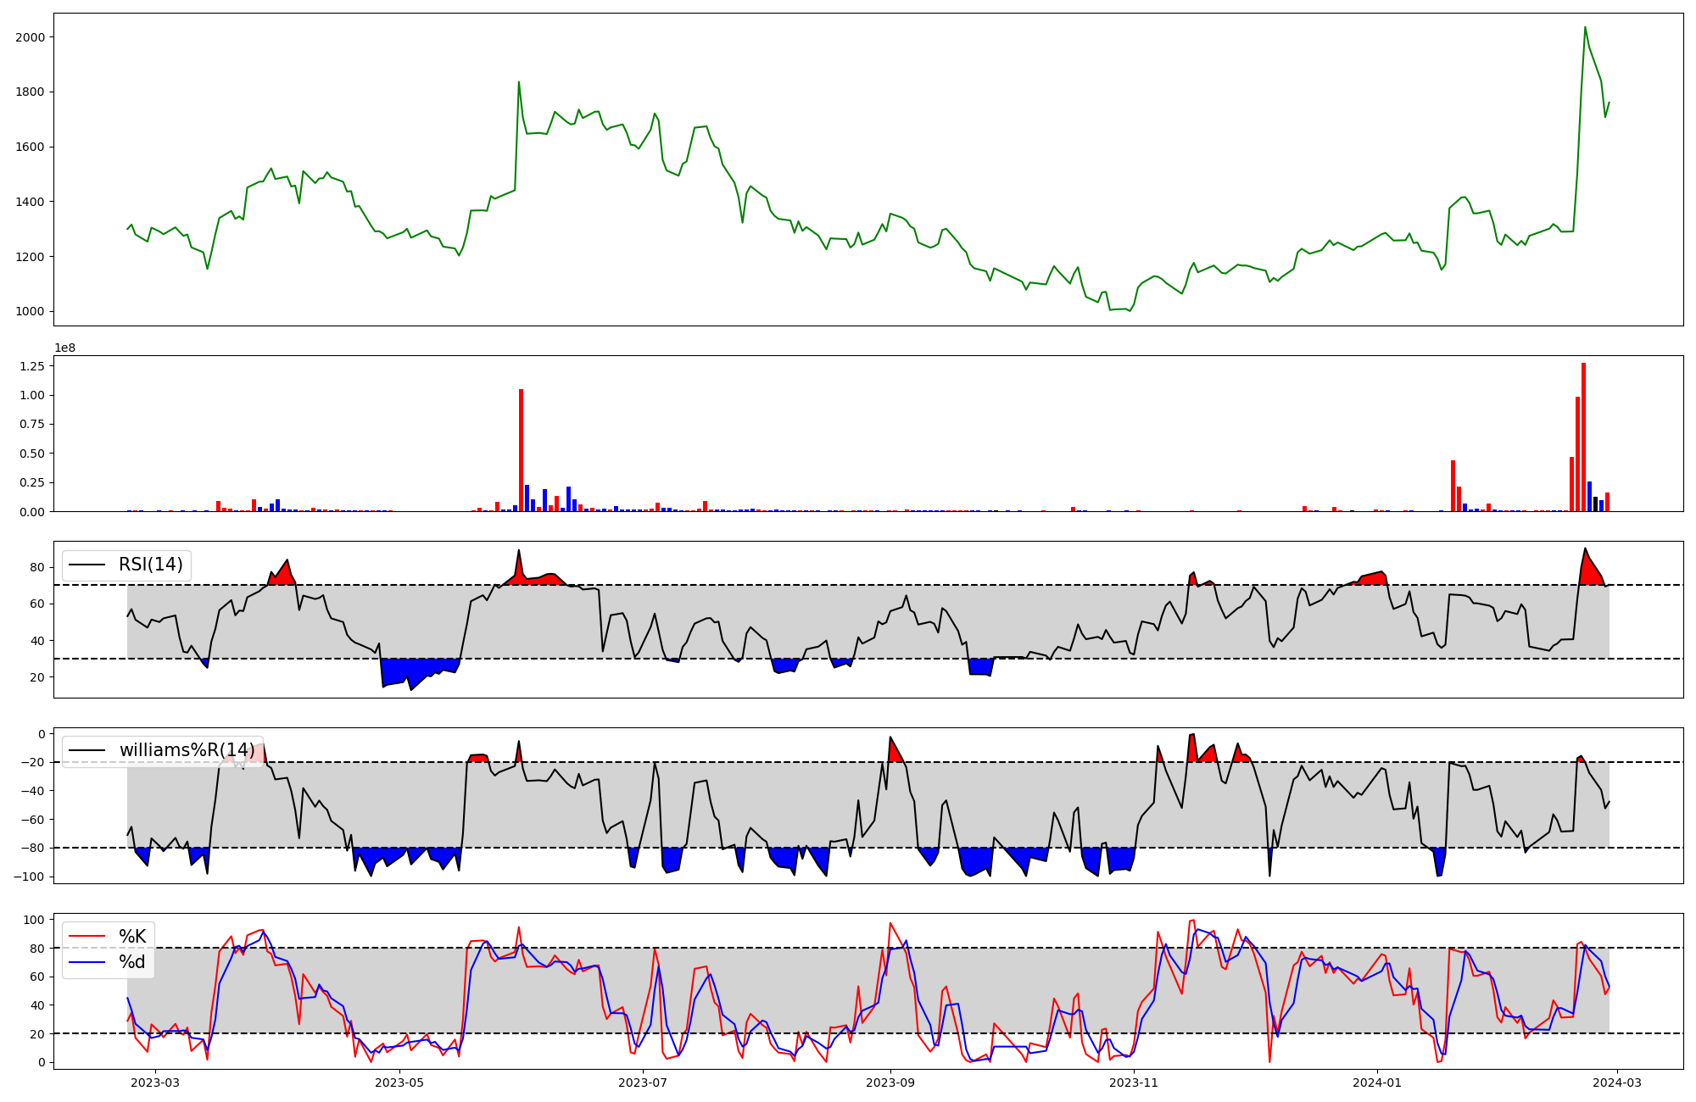Click the blue %d legend line sample
The width and height of the screenshot is (1696, 1102).
pyautogui.click(x=86, y=962)
